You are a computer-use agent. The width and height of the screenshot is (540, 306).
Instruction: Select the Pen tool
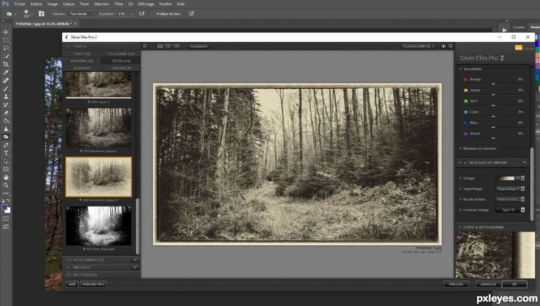[6, 145]
